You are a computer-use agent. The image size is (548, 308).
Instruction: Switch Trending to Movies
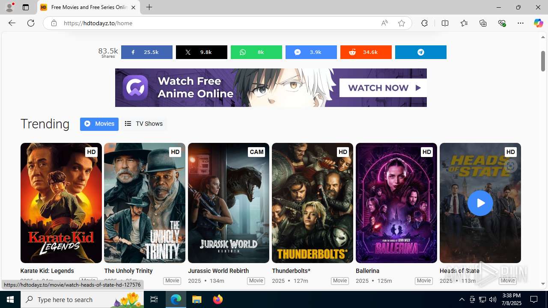tap(99, 124)
